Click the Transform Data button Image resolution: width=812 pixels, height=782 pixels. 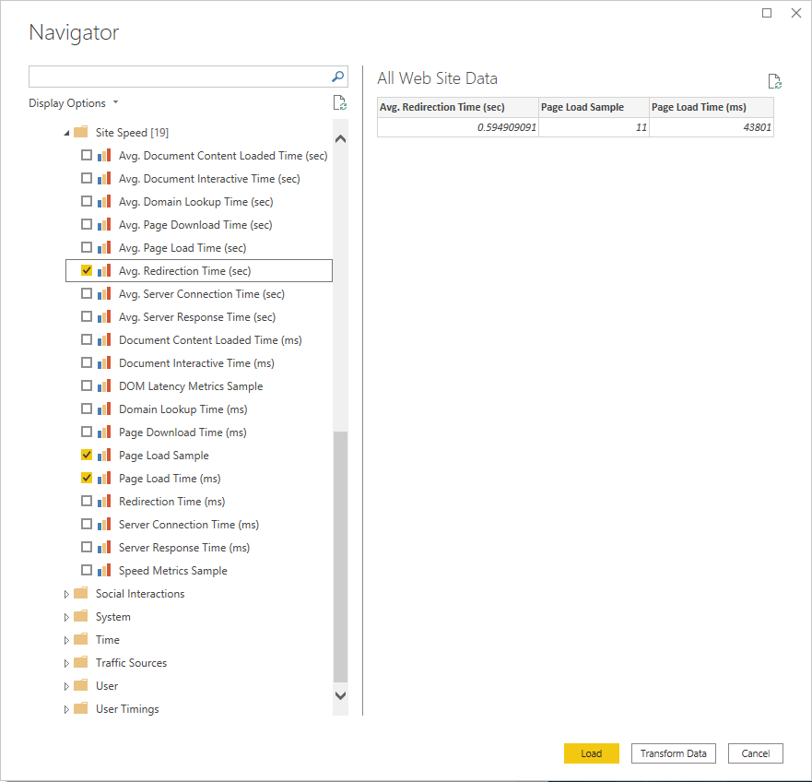coord(673,753)
